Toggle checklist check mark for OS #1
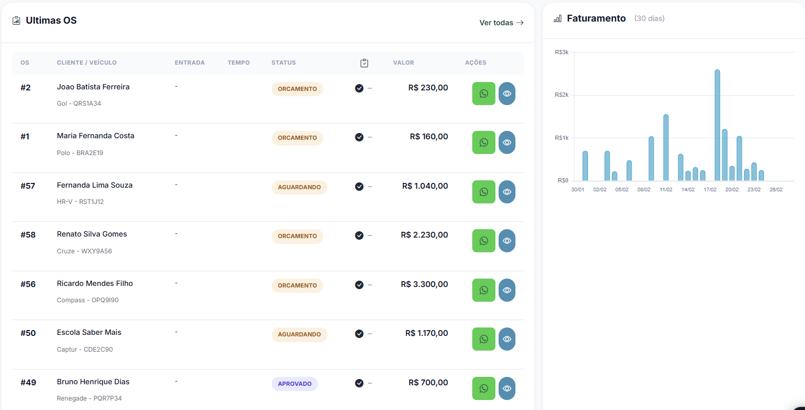 [359, 137]
